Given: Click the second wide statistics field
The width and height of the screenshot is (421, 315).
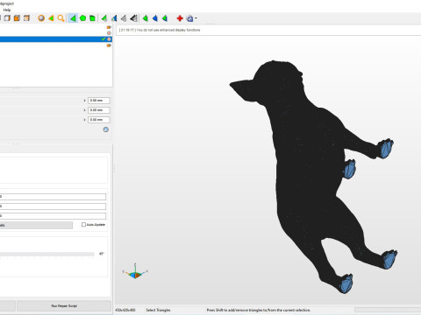Looking at the screenshot, I should click(x=53, y=206).
